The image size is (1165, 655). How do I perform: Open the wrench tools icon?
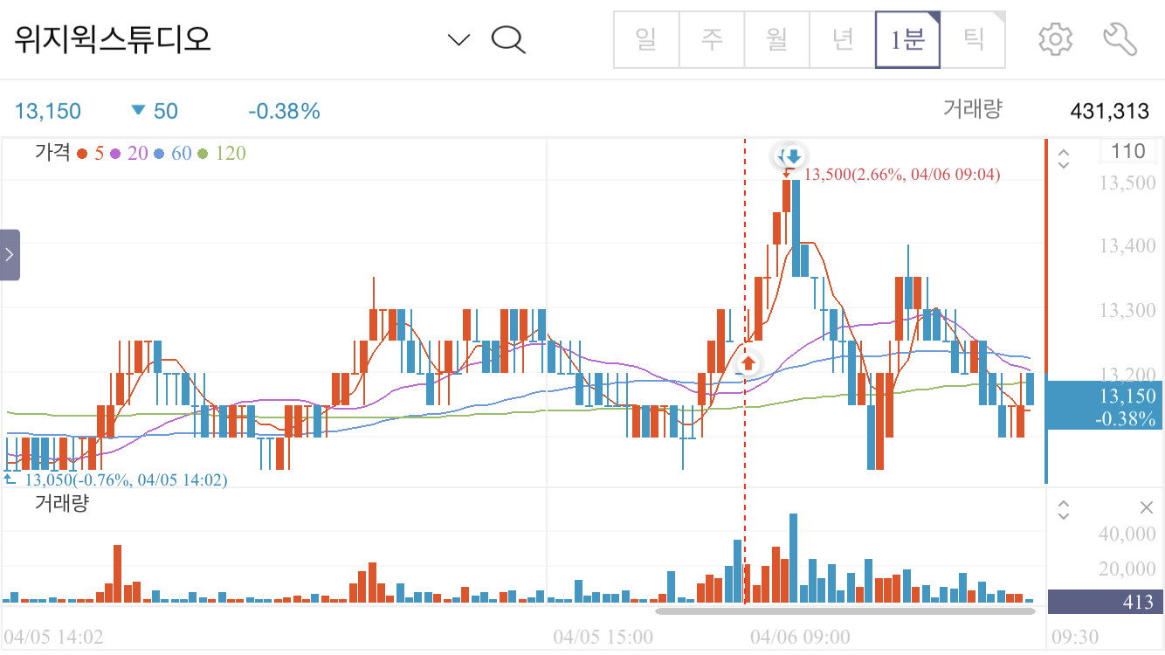click(1120, 39)
